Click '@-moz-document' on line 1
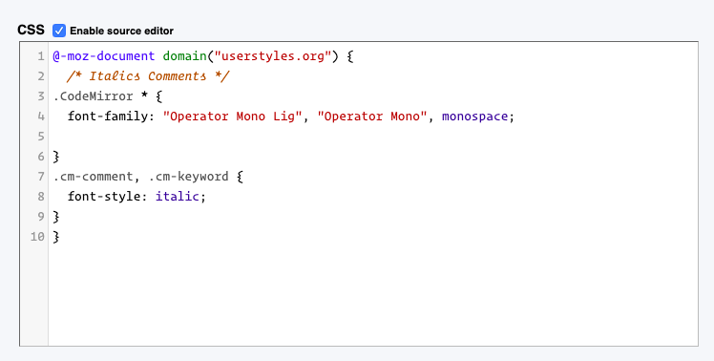This screenshot has height=361, width=714. click(x=104, y=56)
